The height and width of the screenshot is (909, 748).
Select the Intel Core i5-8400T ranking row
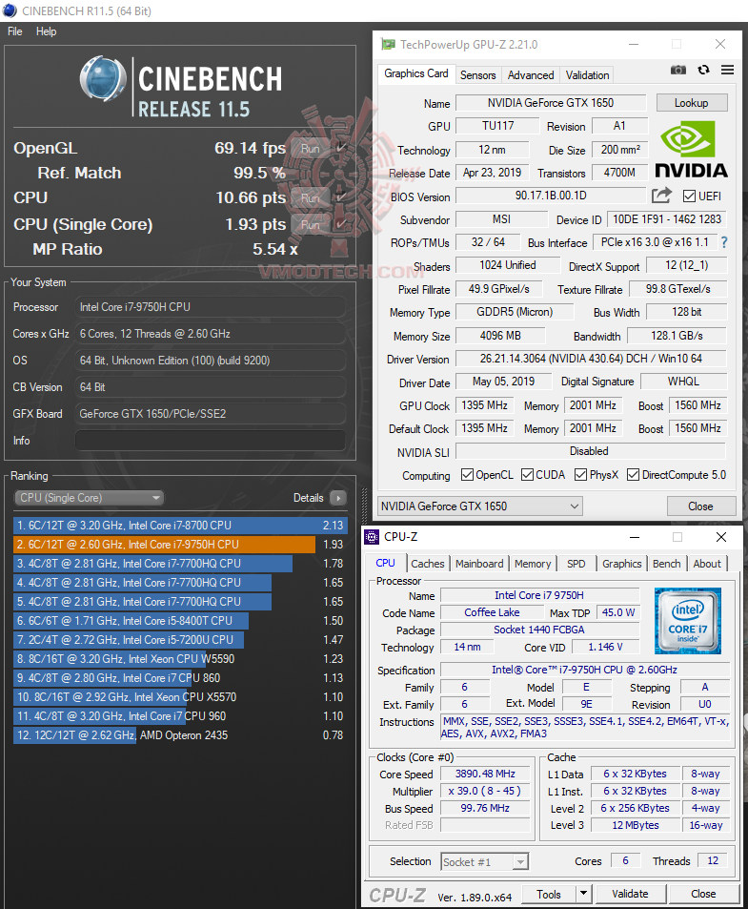180,620
